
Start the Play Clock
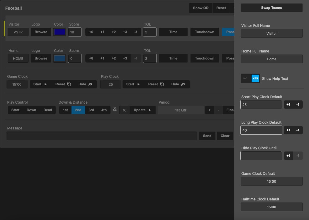pos(133,84)
